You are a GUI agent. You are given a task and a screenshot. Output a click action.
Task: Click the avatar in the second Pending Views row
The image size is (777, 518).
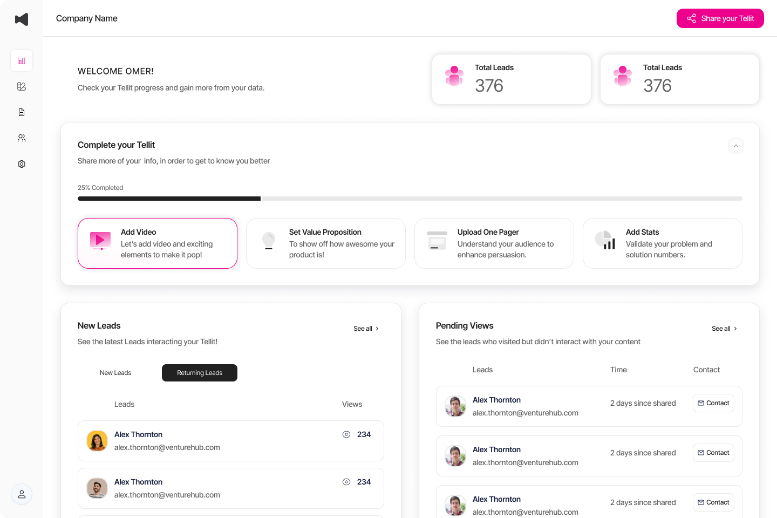pos(455,456)
